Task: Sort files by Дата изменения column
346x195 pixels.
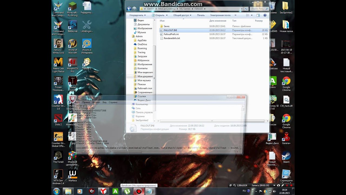Action: tap(218, 21)
